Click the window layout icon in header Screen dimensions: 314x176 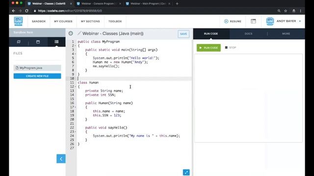[253, 21]
